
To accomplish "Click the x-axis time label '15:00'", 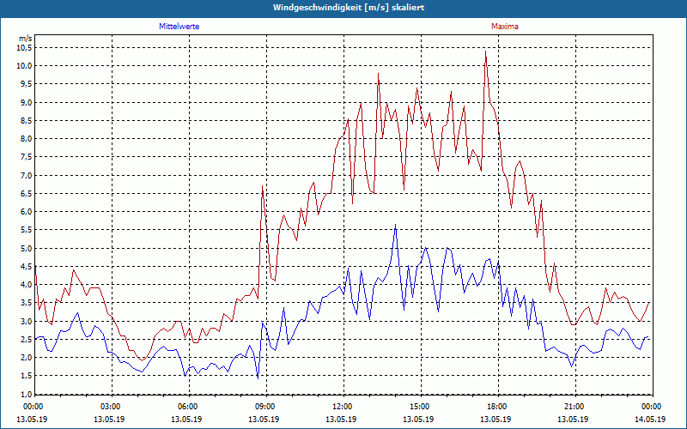I will coord(418,407).
